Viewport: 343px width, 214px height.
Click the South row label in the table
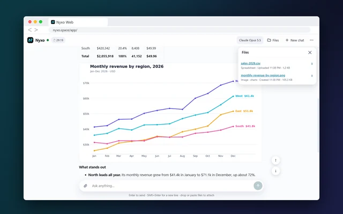[x=86, y=48]
